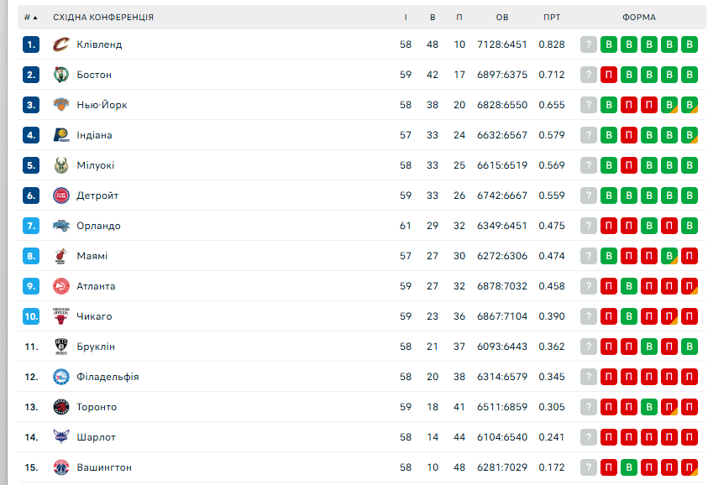Sort table by the # rank column

click(30, 17)
